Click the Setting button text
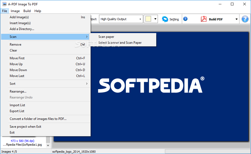Screen dimensions: 251x154 tap(174, 19)
